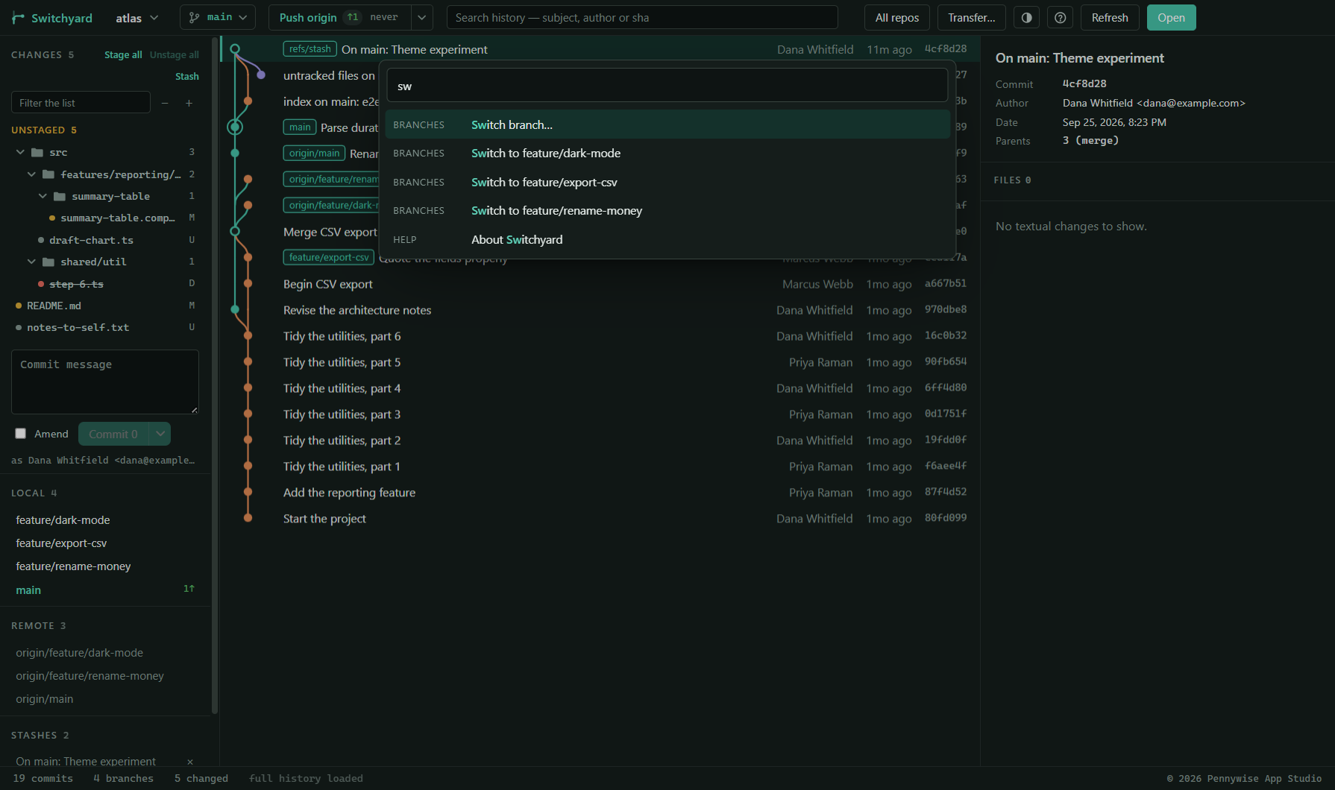The width and height of the screenshot is (1335, 790).
Task: Select the Tidy the utilities, part 4 commit
Action: pyautogui.click(x=600, y=388)
